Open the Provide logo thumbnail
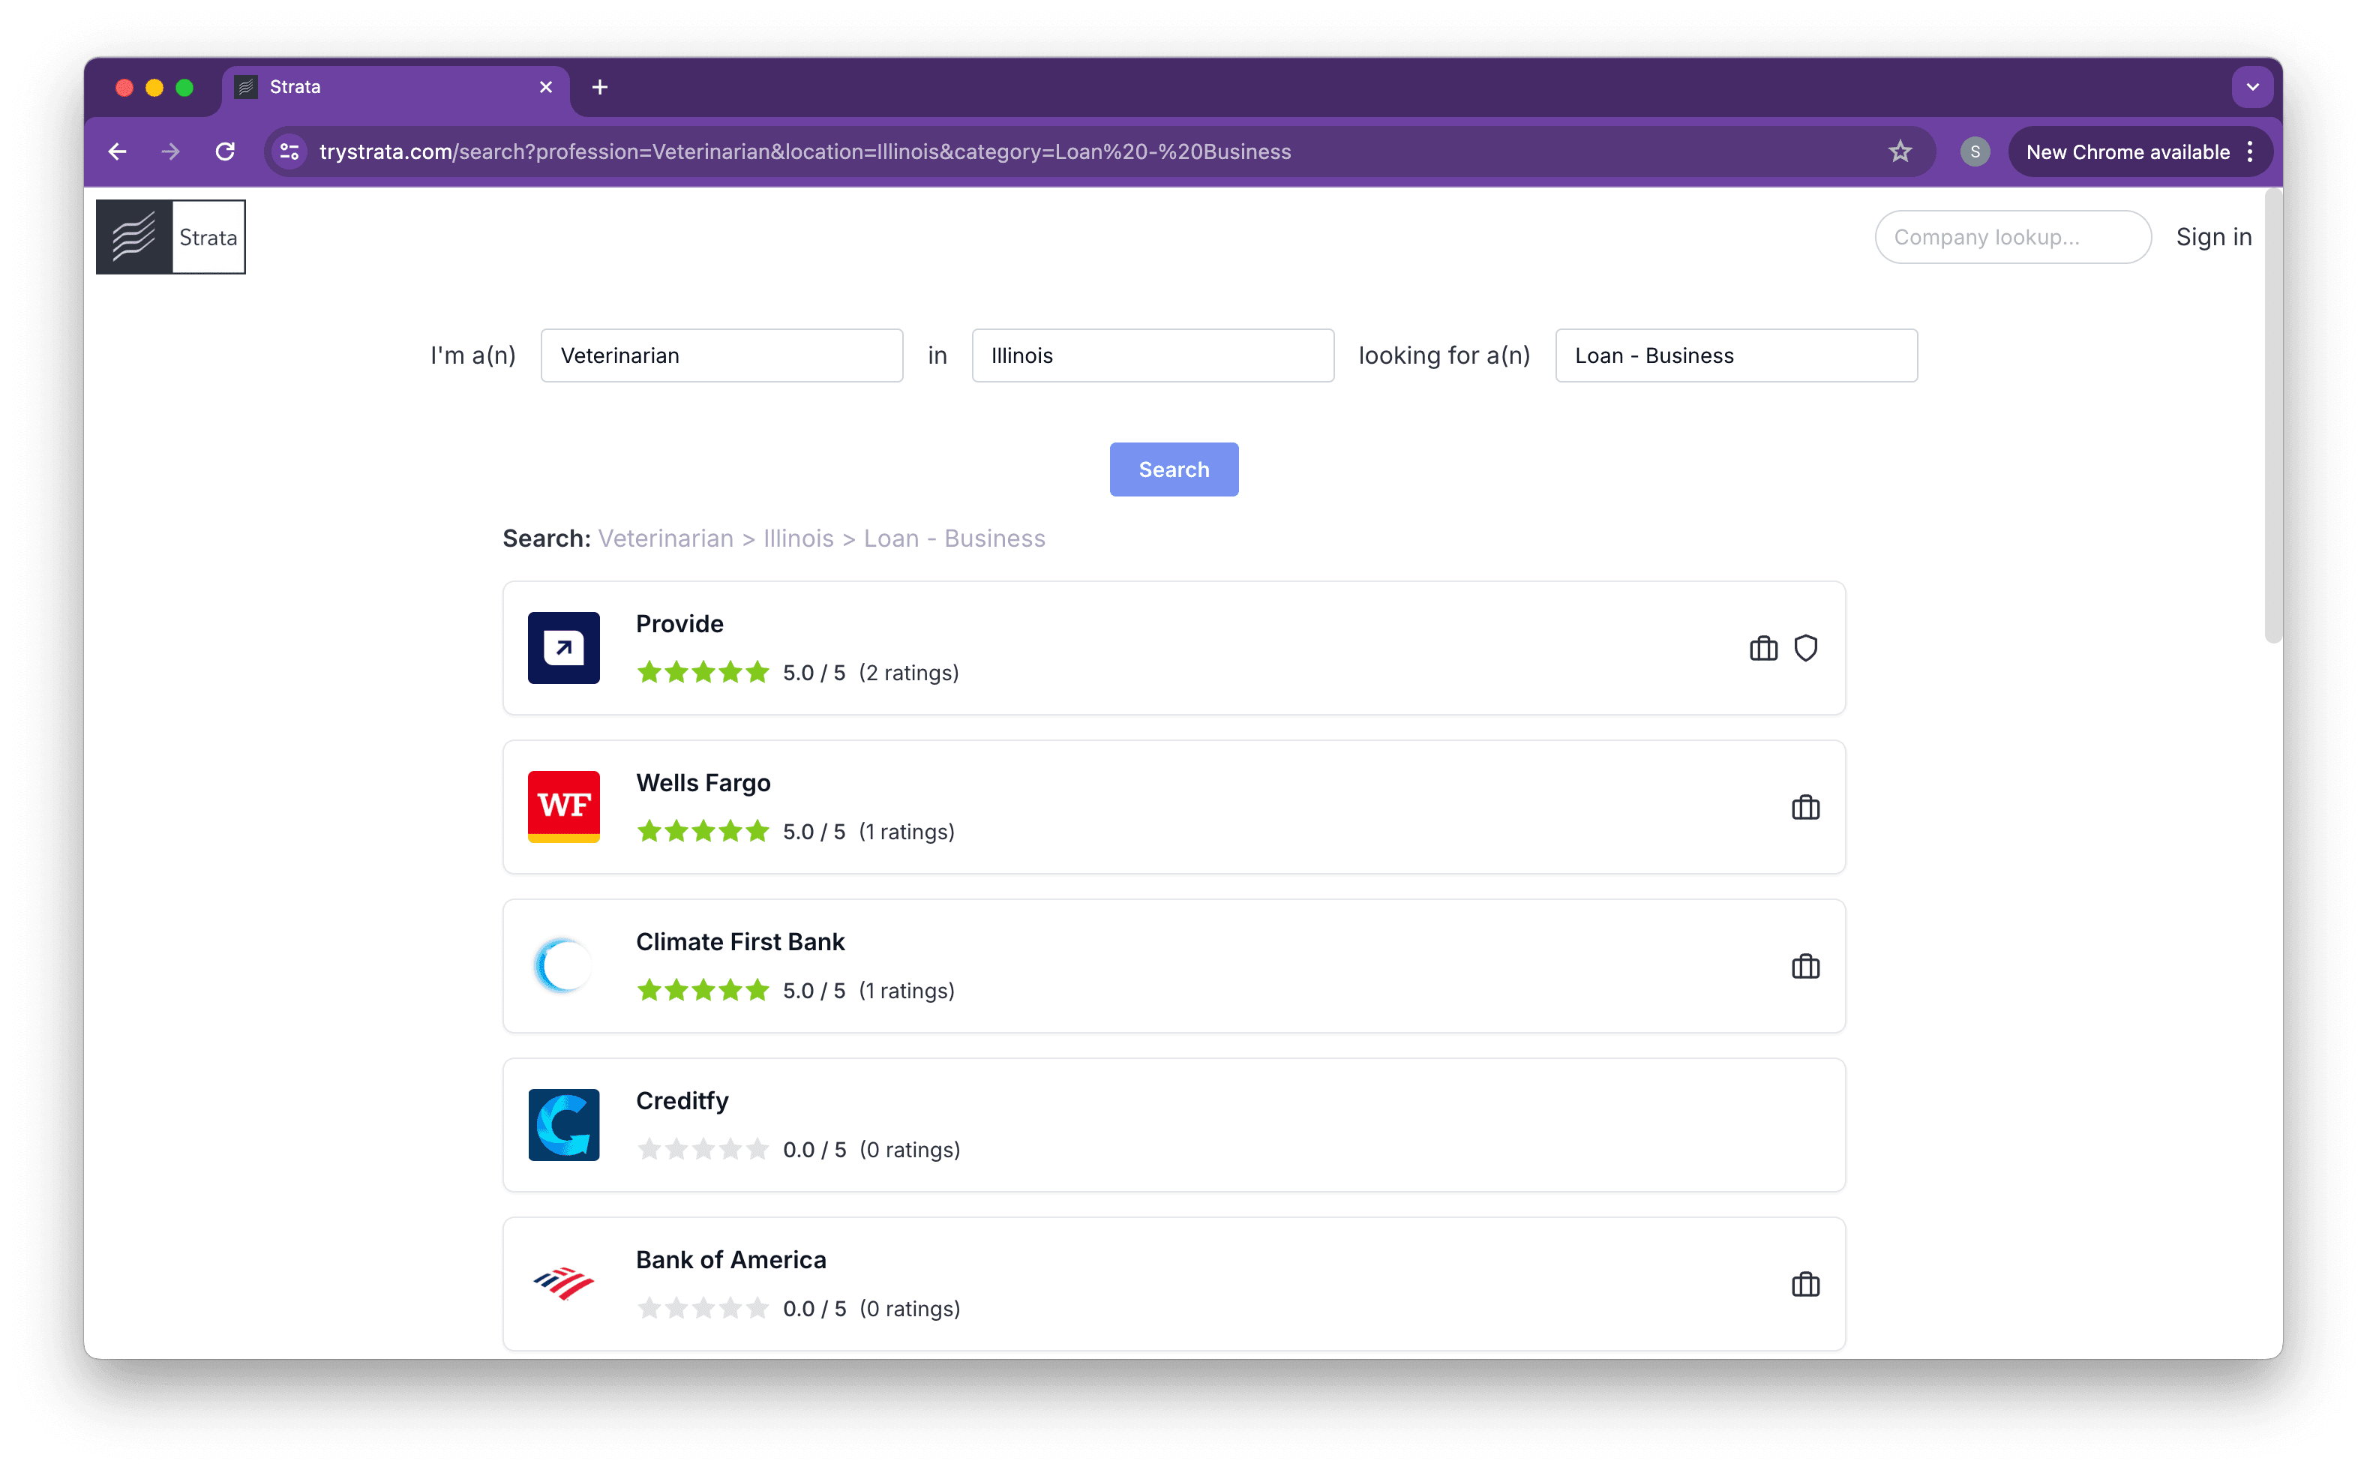Image resolution: width=2367 pixels, height=1470 pixels. pos(564,649)
